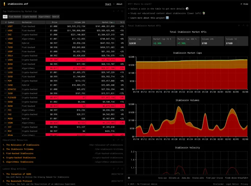Click the leftmost icon in KPIs panel header
251x186 pixels.
(239, 25)
